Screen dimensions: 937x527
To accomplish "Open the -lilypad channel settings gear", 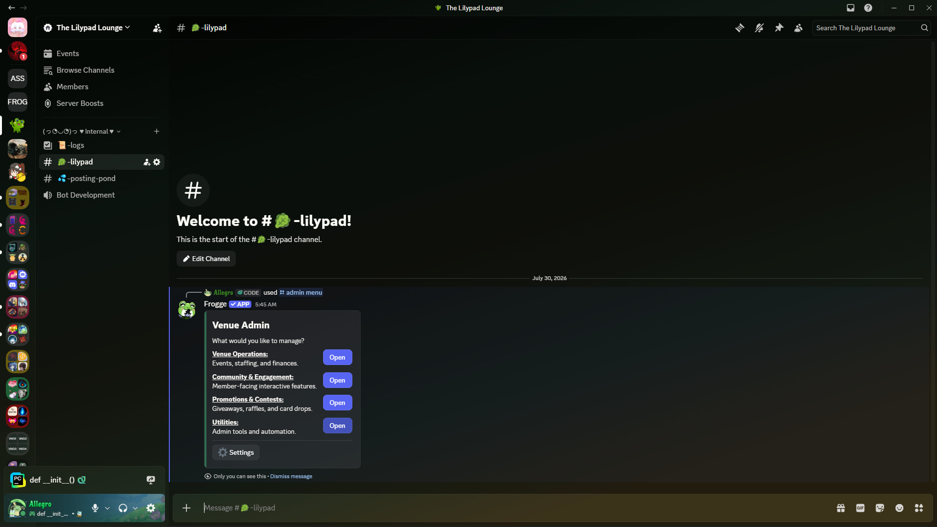I will click(157, 162).
